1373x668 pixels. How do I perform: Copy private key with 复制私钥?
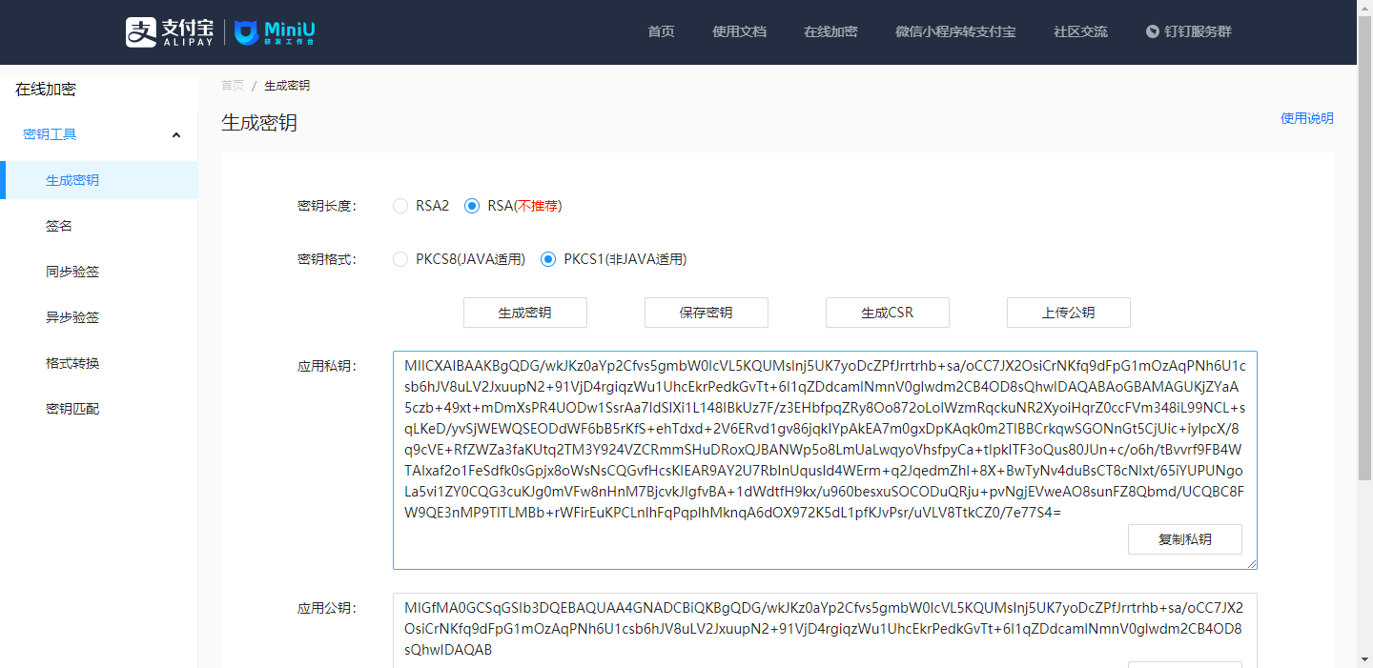(1184, 539)
